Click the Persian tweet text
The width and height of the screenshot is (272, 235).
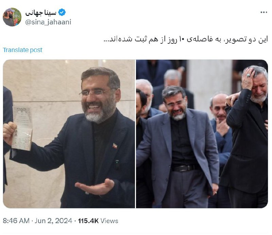click(186, 39)
